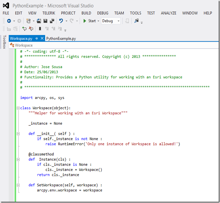Click the Open File icon
The width and height of the screenshot is (220, 203).
tap(39, 21)
